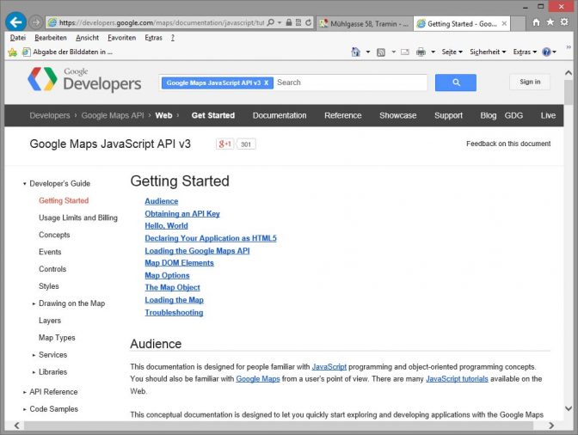Click the blue search magnifier button
The image size is (578, 435).
click(456, 83)
